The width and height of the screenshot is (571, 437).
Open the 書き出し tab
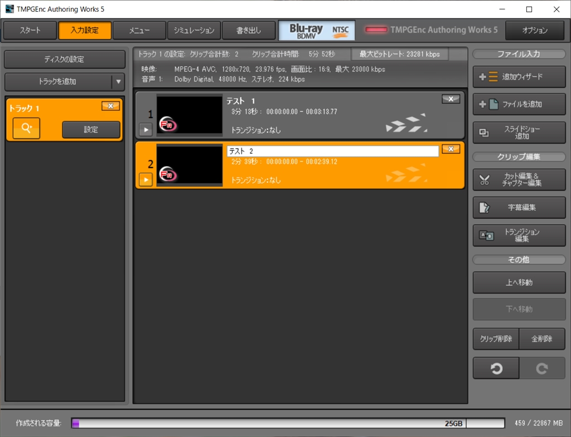(249, 30)
